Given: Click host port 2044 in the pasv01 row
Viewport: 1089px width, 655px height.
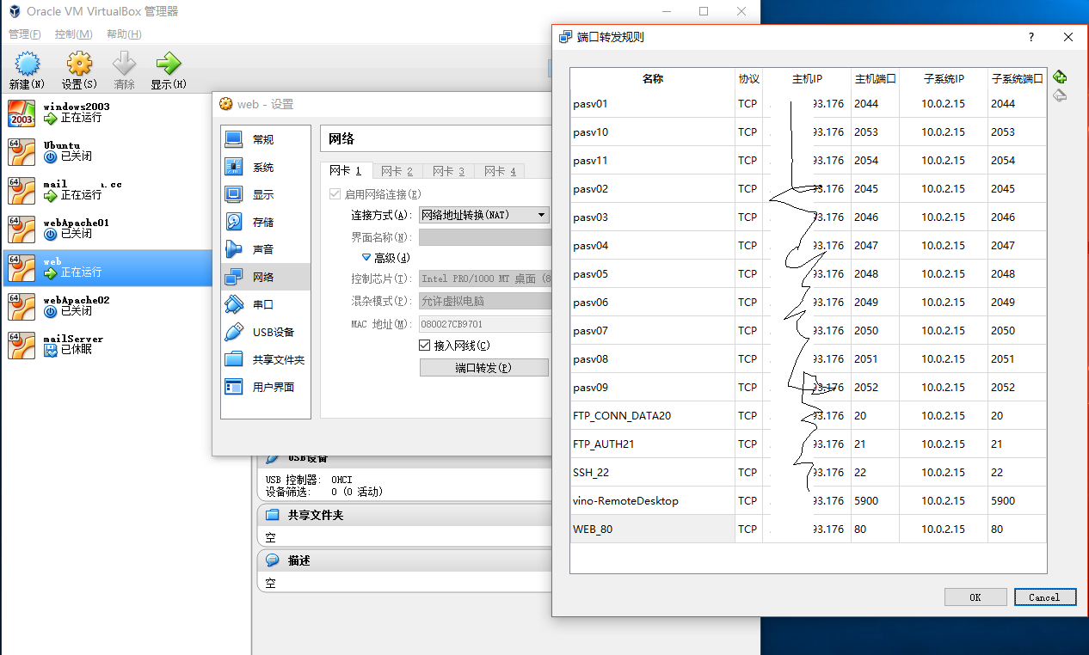Looking at the screenshot, I should pyautogui.click(x=875, y=104).
